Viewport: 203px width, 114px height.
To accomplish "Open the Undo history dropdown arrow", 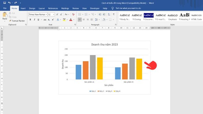I will point(12,3).
